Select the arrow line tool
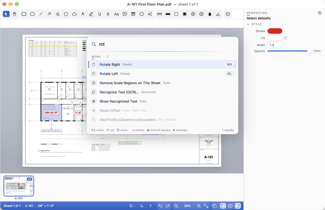The image size is (325, 210). pos(49,14)
